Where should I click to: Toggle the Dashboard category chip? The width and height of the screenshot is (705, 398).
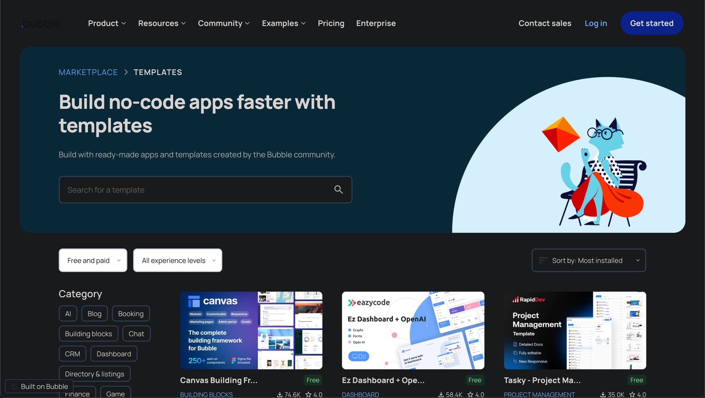point(114,354)
